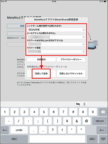
Task: Tap the right #+= symbols key
Action: [x=102, y=130]
